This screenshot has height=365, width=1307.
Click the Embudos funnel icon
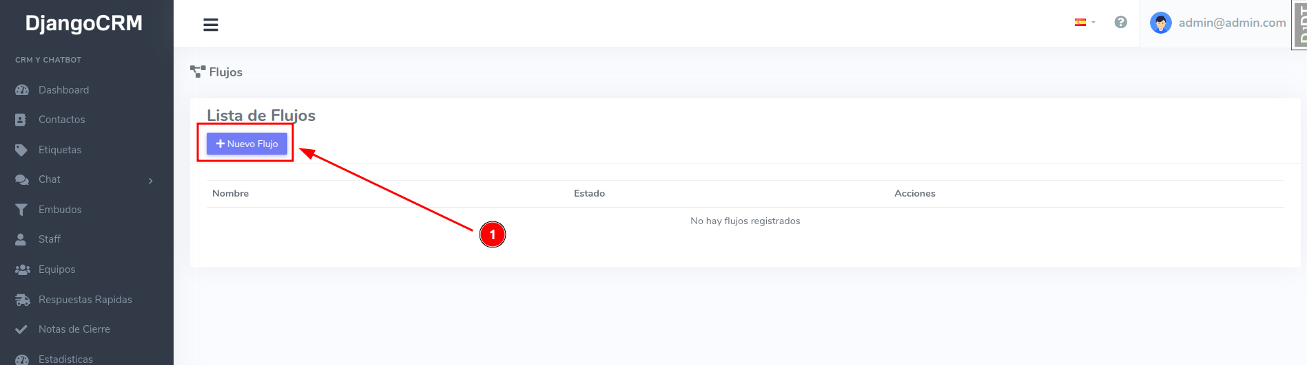point(21,210)
